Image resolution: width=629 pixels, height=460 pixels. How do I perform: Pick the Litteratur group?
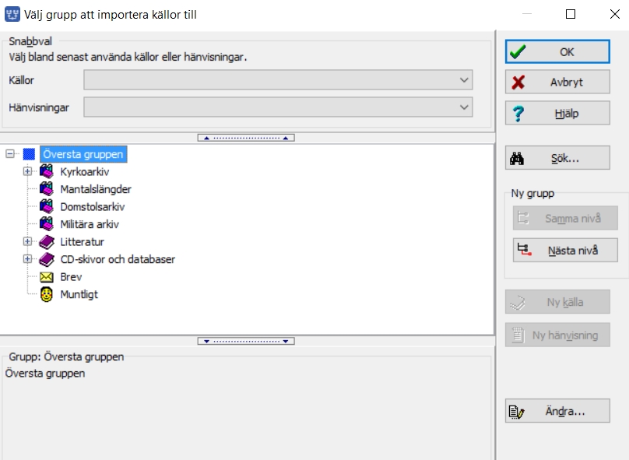pos(83,242)
